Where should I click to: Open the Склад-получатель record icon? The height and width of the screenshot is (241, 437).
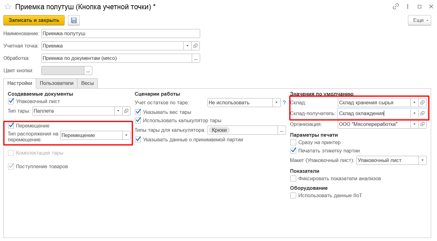point(422,113)
